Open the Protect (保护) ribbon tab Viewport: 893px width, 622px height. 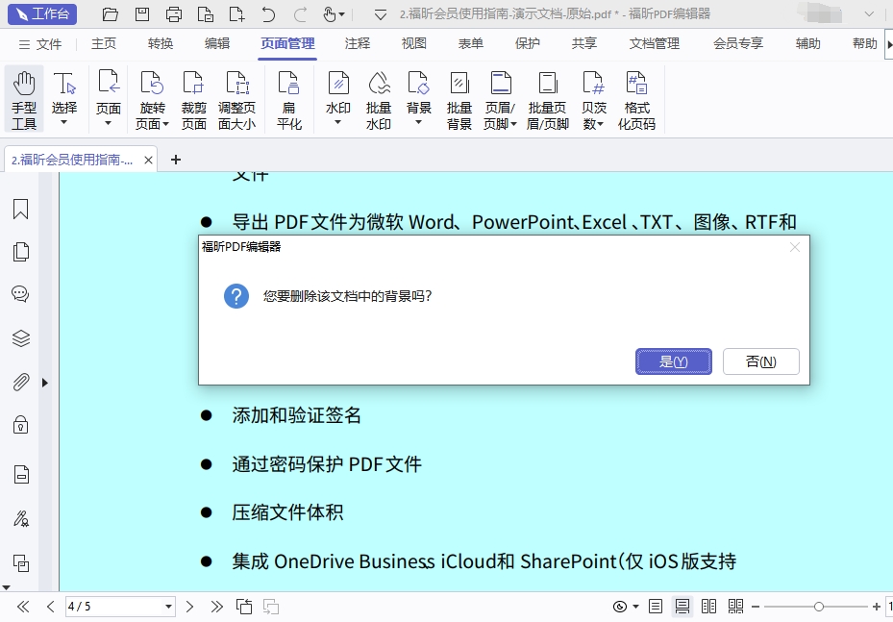click(x=528, y=43)
